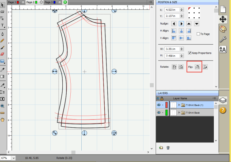Screen dimensions: 231x162
Task: Click the flip horizontal icon
Action: 198,67
